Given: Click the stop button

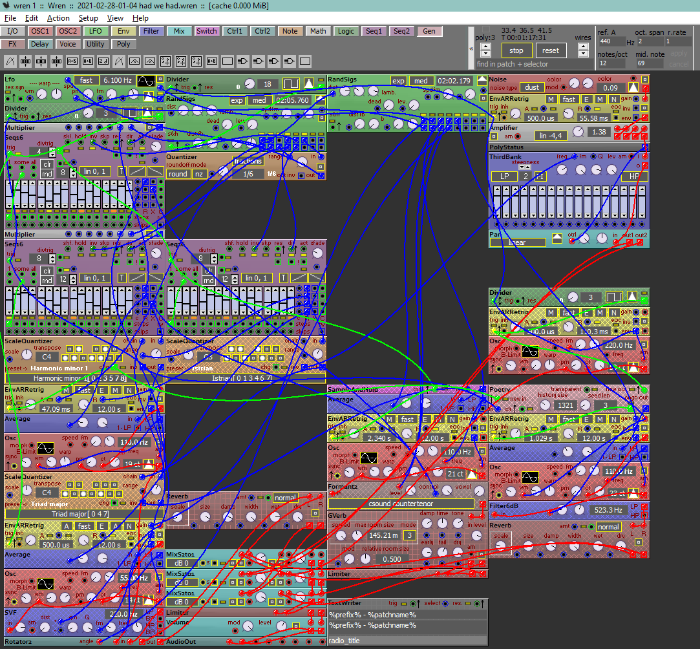Looking at the screenshot, I should point(516,50).
